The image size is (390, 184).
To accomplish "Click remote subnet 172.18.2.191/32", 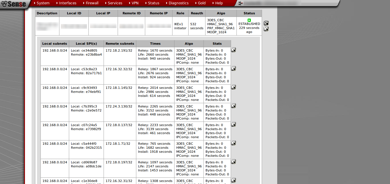I will [119, 50].
